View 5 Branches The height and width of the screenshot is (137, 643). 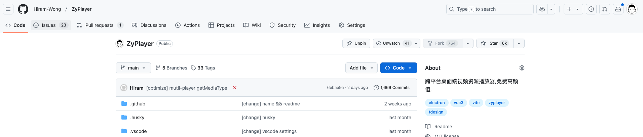pos(172,68)
